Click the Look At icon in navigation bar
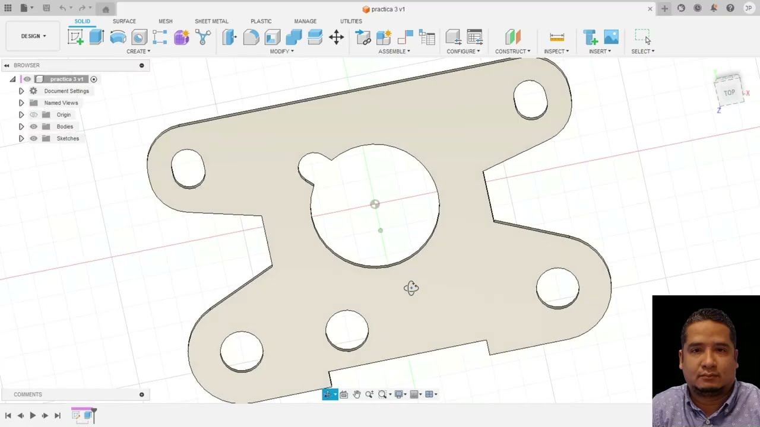Viewport: 760px width, 427px height. pos(344,394)
